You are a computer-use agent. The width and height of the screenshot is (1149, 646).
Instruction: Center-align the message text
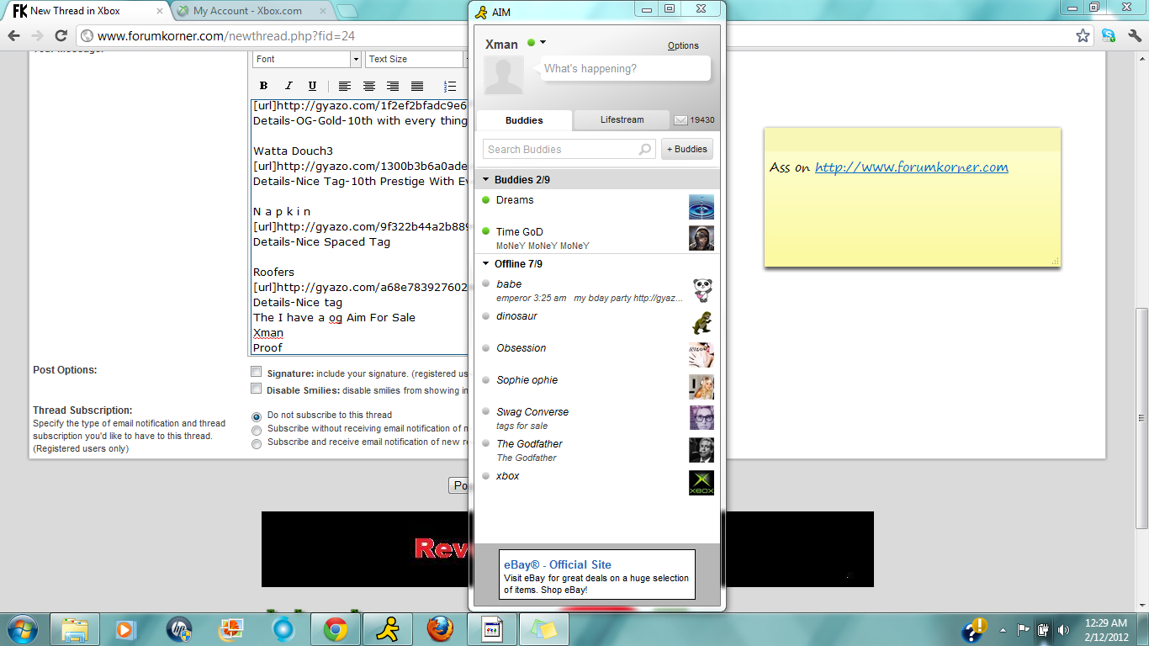(368, 86)
